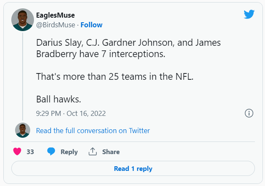The image size is (265, 186).
Task: Click the reply speech bubble icon
Action: click(x=52, y=152)
